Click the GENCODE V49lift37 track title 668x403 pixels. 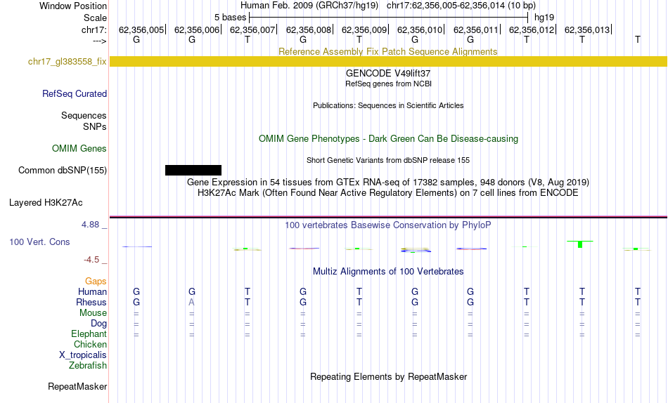[387, 73]
